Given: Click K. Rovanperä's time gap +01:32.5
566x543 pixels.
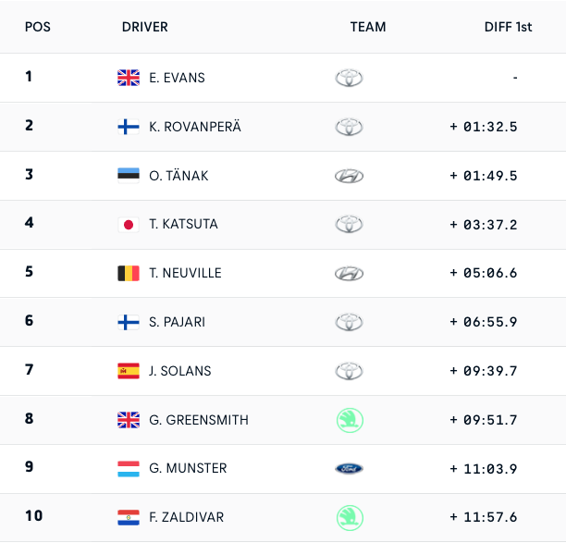Looking at the screenshot, I should click(484, 127).
